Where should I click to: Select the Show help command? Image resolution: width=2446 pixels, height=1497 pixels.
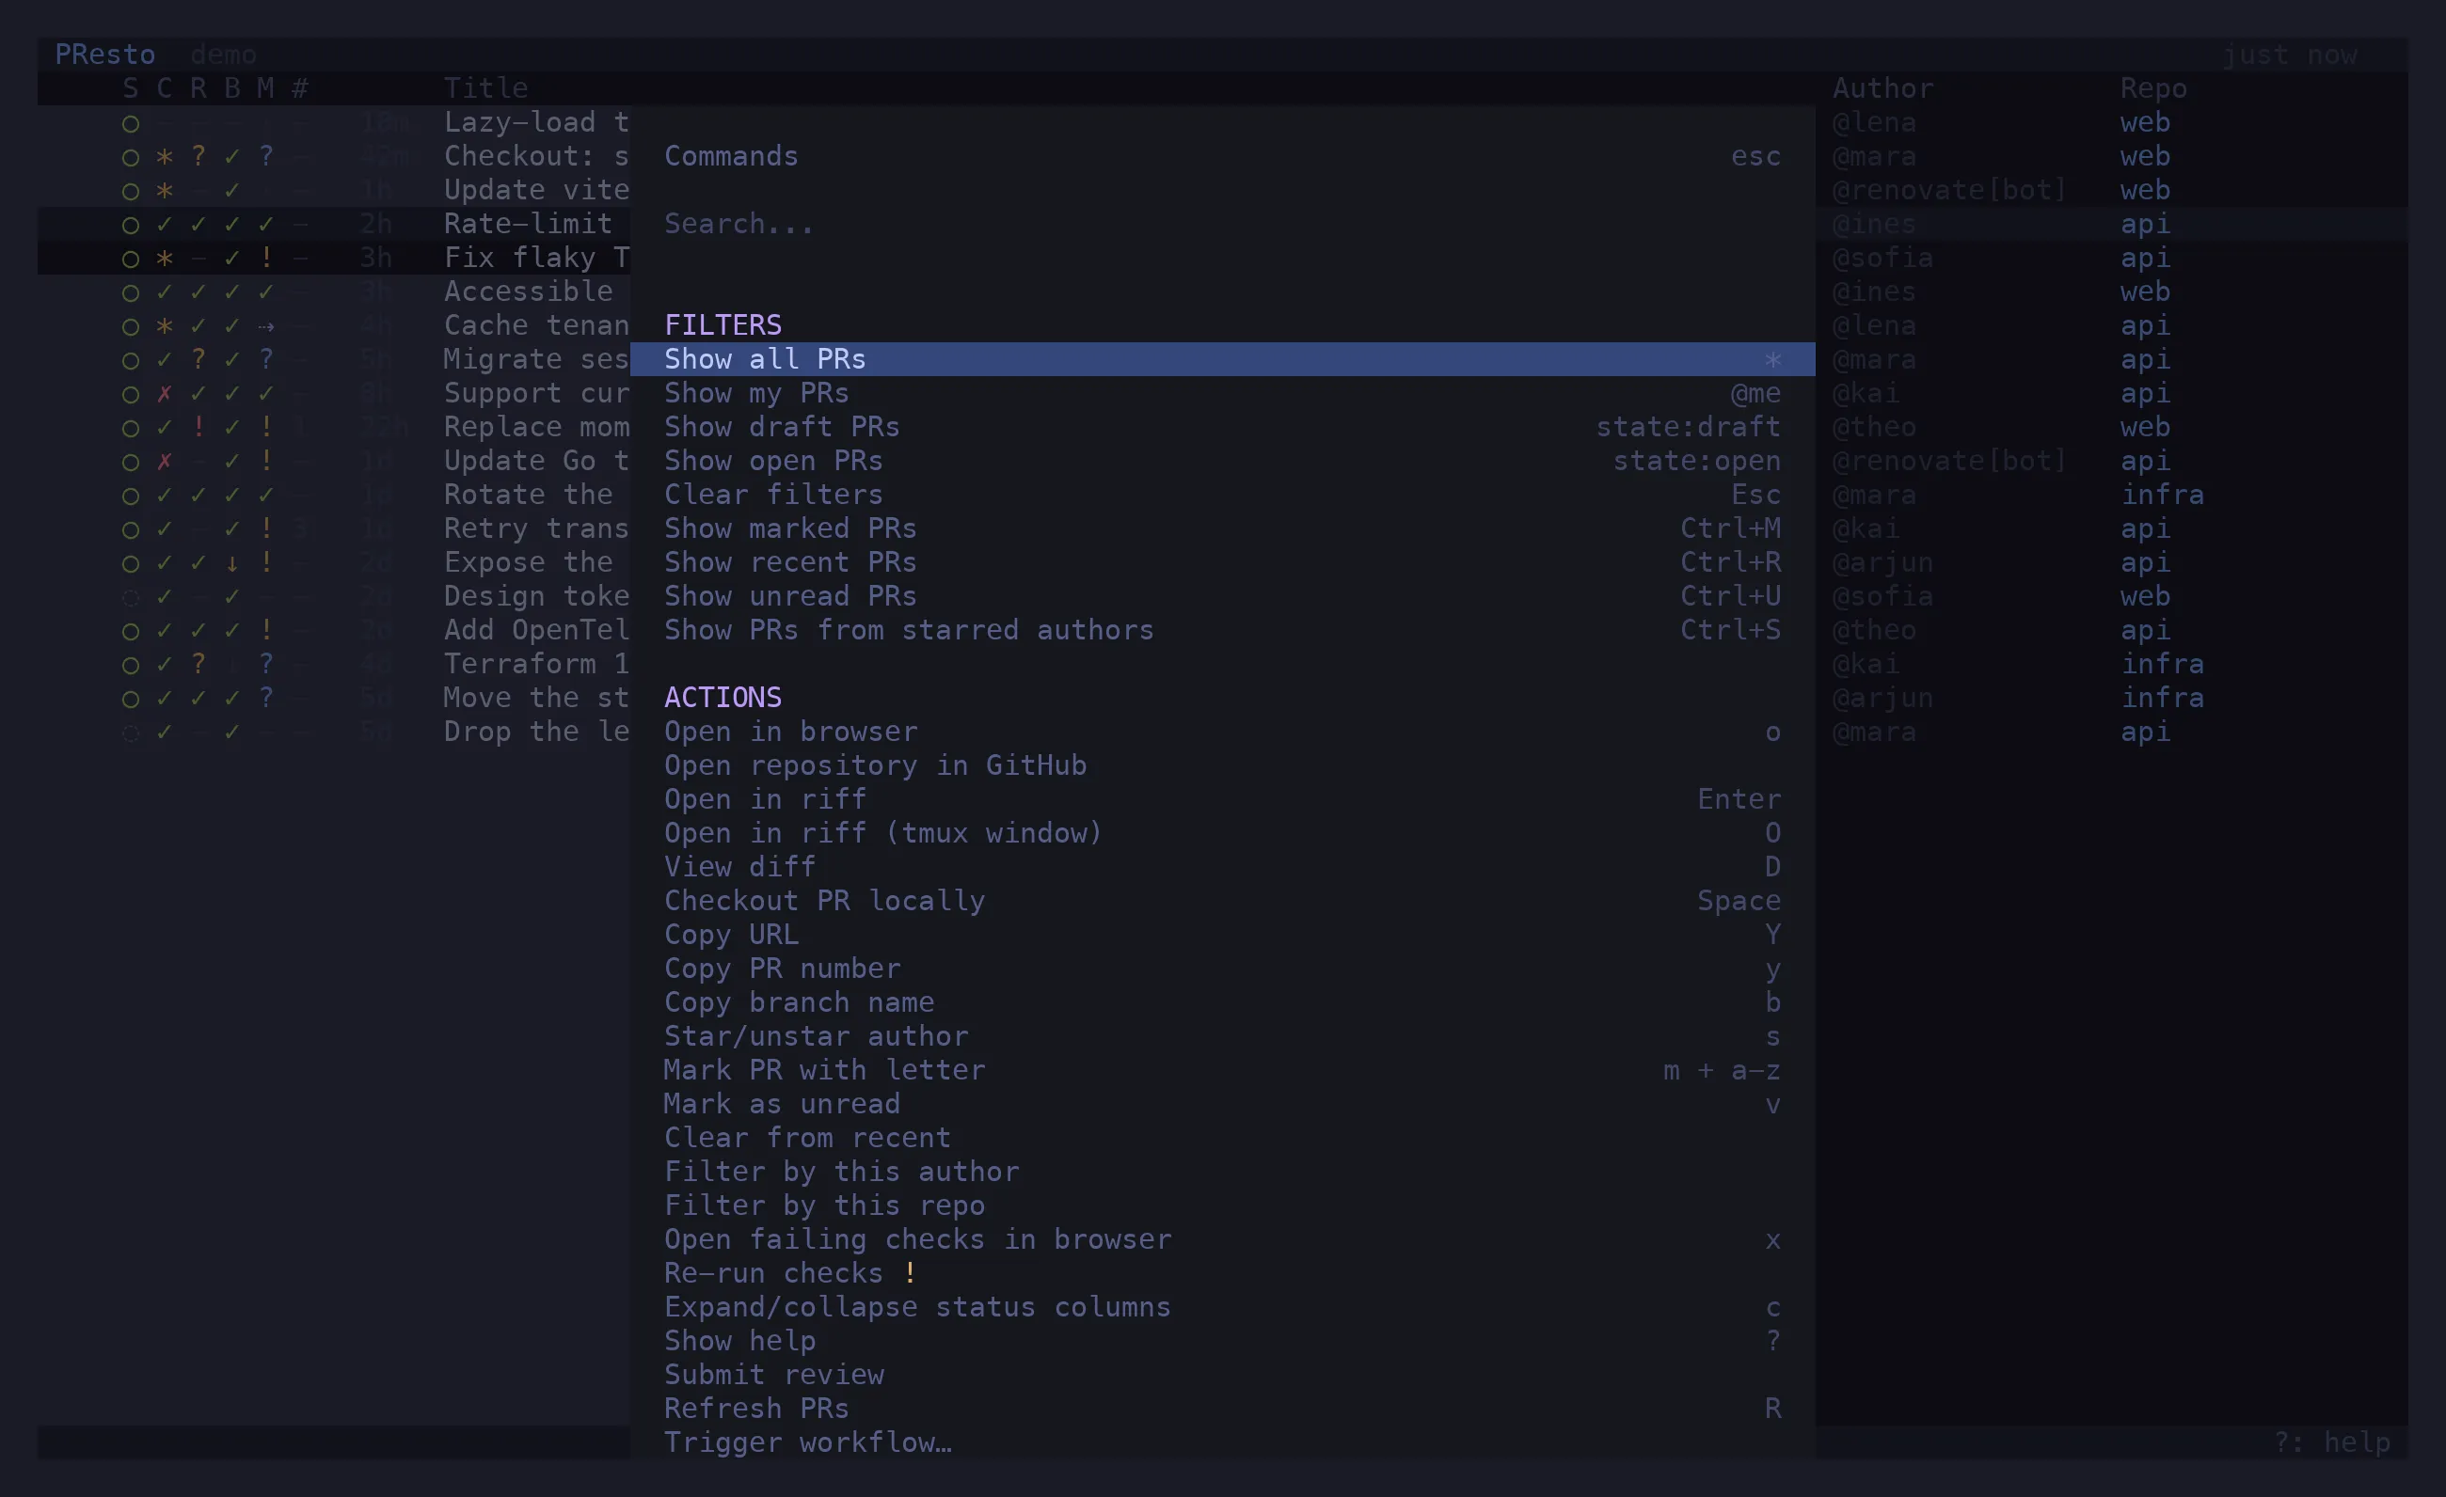coord(1222,1340)
